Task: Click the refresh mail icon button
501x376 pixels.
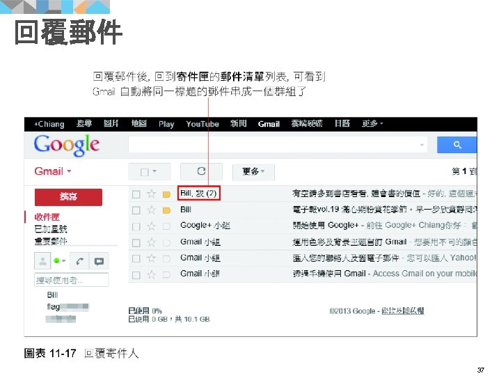Action: 201,171
